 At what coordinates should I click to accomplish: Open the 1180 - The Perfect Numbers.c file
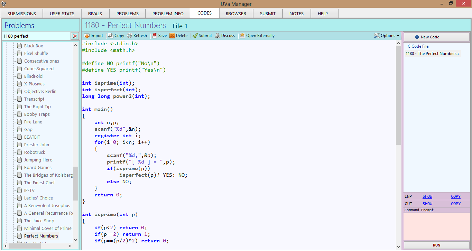click(433, 54)
